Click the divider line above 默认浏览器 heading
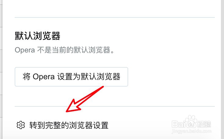 [115, 17]
